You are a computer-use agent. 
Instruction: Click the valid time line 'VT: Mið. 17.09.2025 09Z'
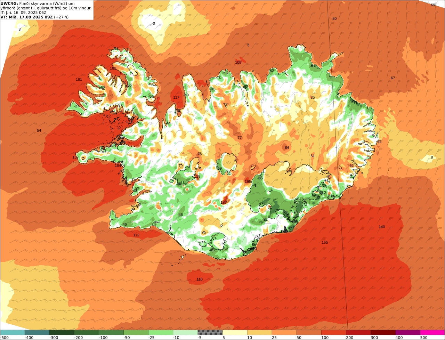coord(26,17)
